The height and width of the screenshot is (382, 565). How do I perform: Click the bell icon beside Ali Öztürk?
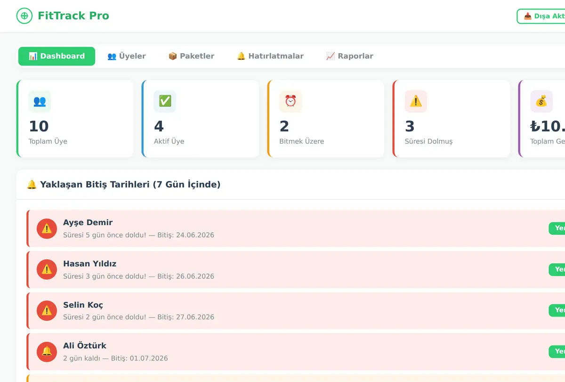pyautogui.click(x=47, y=352)
